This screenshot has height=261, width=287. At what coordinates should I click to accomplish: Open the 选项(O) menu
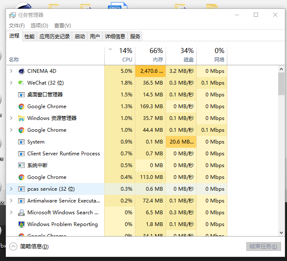(39, 26)
